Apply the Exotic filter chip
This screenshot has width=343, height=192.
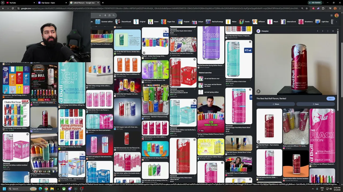[245, 22]
